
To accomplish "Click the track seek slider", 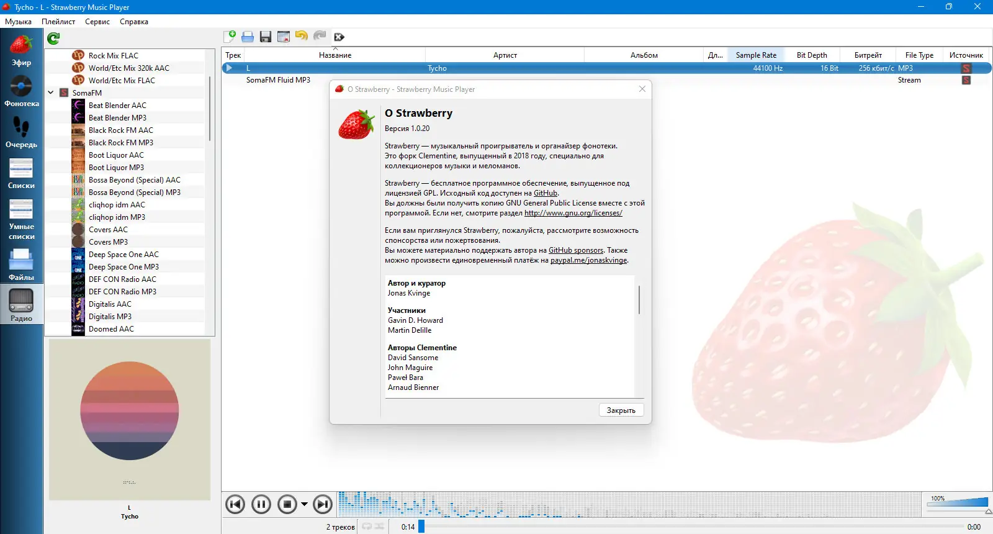I will (692, 527).
